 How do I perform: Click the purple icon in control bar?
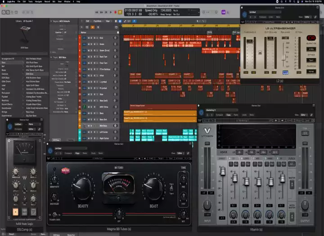223,13
